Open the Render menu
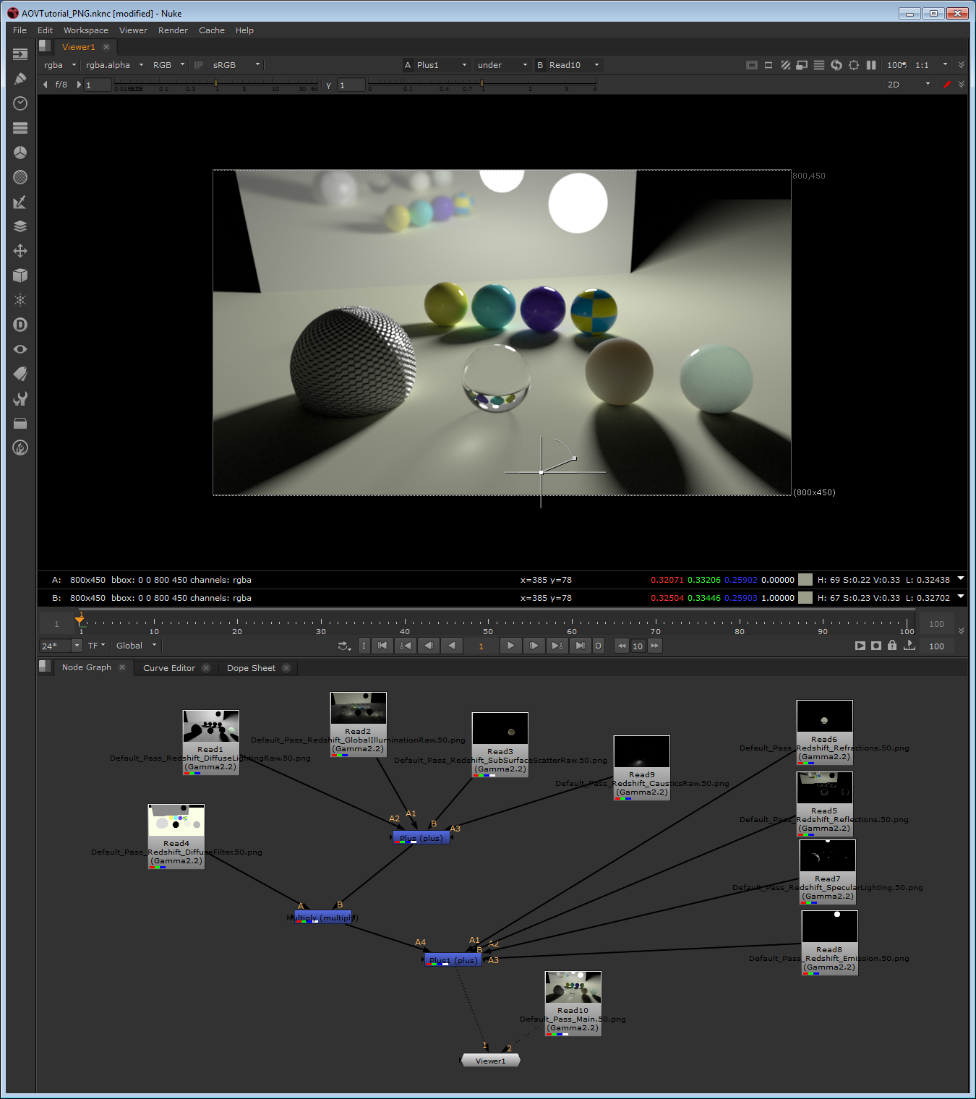976x1099 pixels. 173,30
